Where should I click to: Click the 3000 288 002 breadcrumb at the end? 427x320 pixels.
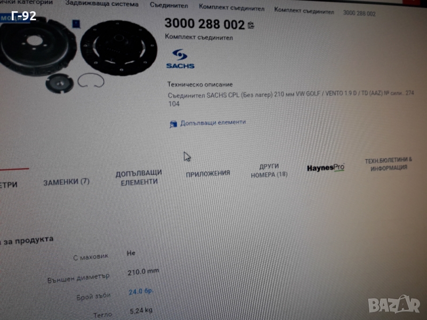359,13
